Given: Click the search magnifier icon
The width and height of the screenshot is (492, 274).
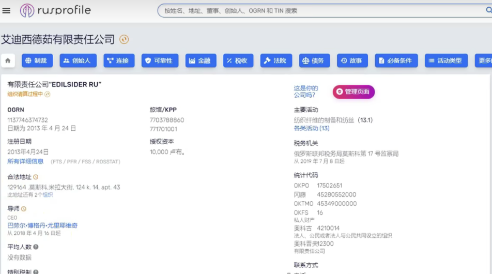Looking at the screenshot, I should 488,10.
